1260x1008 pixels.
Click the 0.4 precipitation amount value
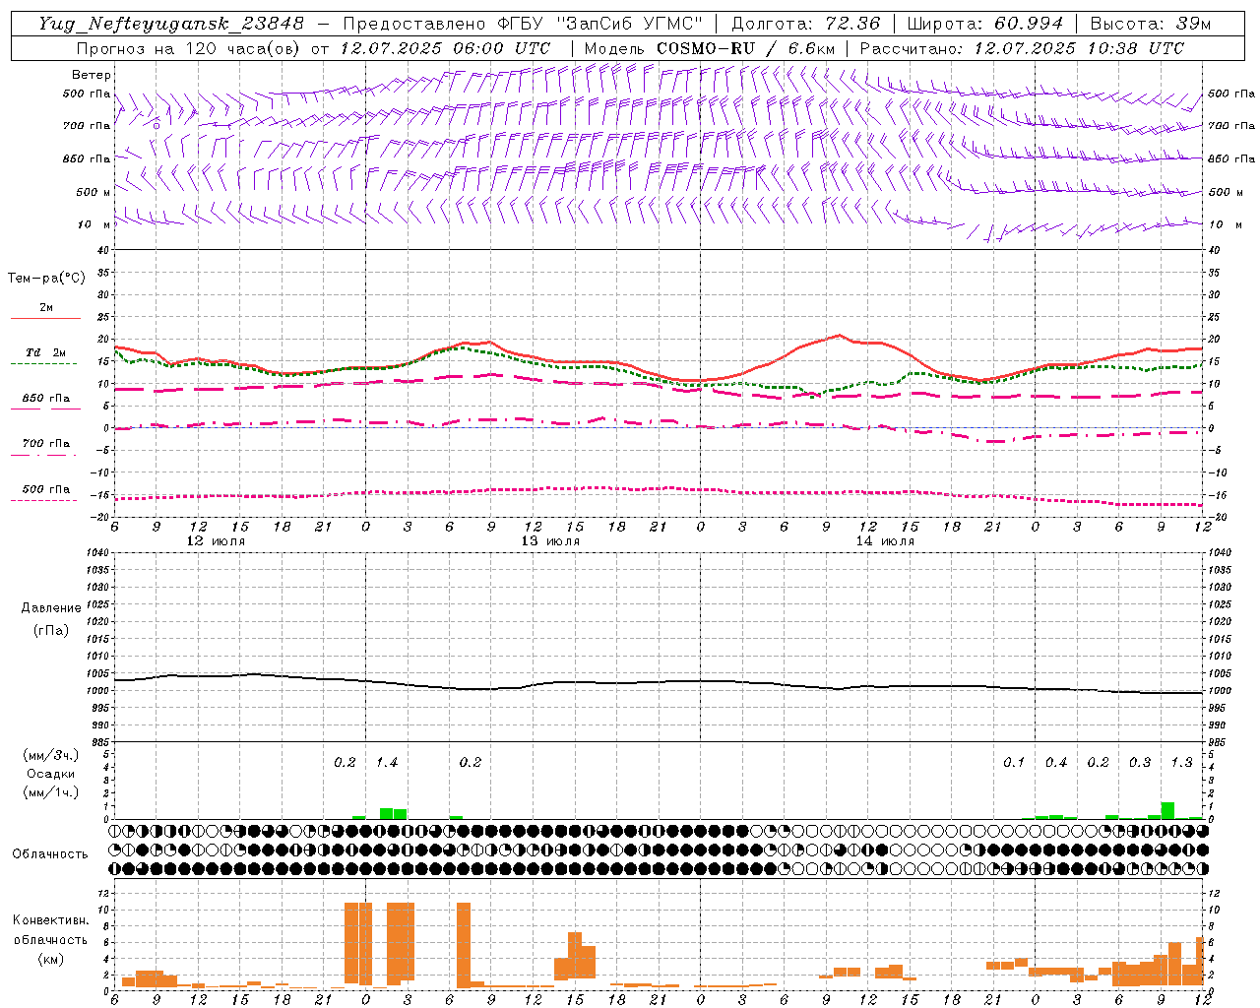(x=1056, y=763)
